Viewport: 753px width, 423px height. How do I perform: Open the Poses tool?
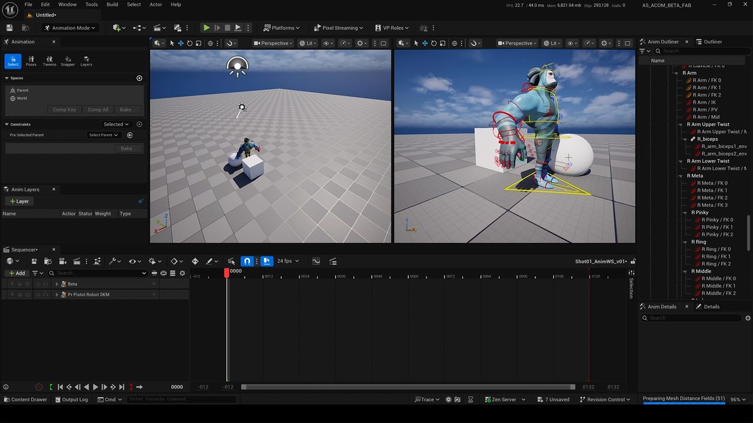(31, 61)
